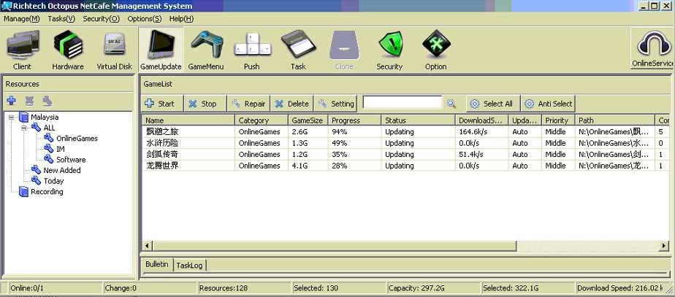The image size is (675, 297).
Task: Switch to the TaskLog tab
Action: [x=189, y=265]
